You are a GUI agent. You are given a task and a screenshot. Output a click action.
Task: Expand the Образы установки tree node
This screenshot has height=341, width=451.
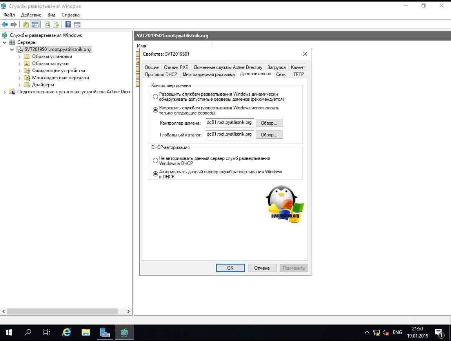click(20, 56)
